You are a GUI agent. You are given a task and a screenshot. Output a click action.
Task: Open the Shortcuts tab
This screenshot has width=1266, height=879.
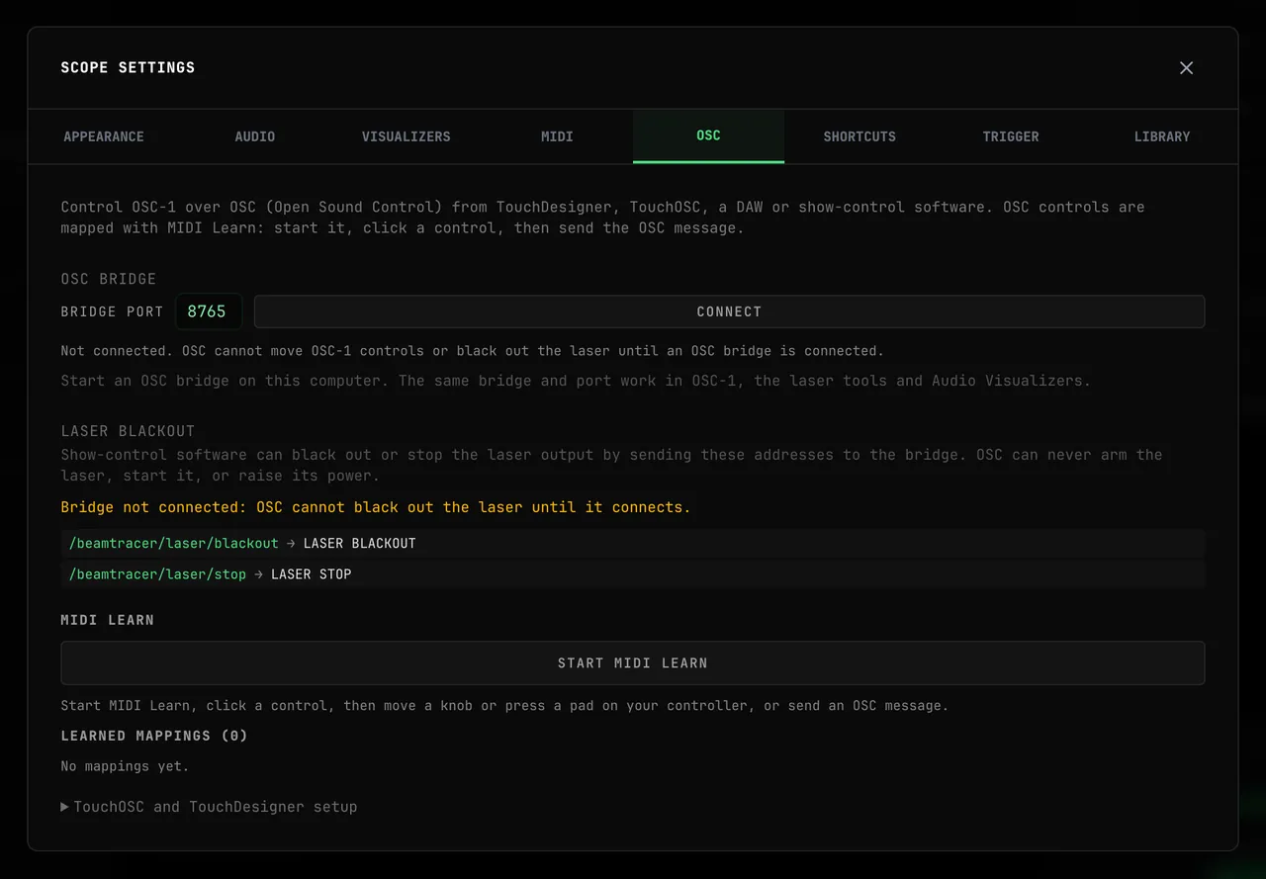[859, 136]
